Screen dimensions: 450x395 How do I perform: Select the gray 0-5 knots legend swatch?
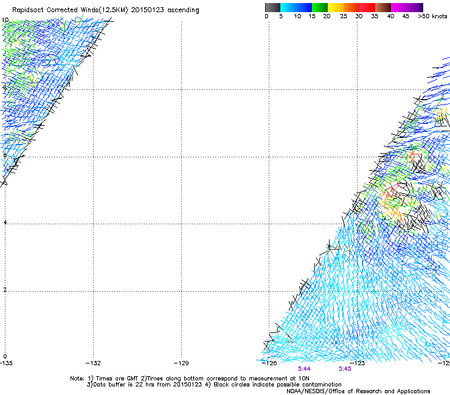272,7
